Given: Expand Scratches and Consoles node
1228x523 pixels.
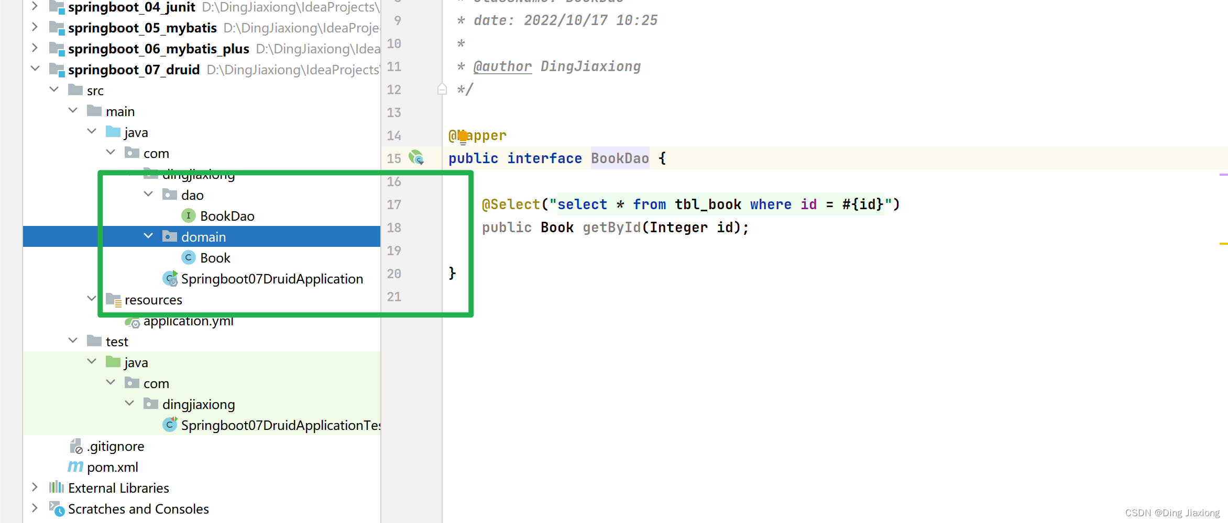Looking at the screenshot, I should (35, 508).
